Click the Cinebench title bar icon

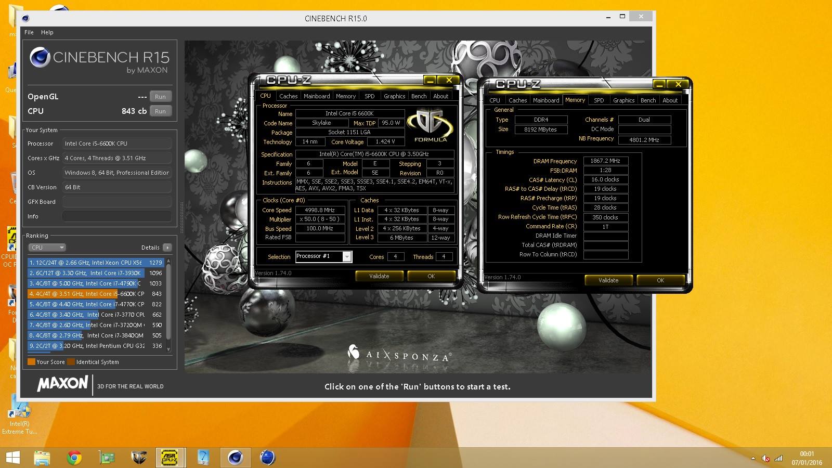(x=26, y=18)
